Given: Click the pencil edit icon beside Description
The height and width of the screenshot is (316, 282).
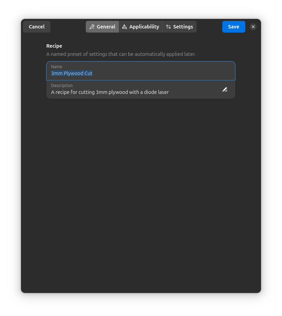Looking at the screenshot, I should click(x=225, y=89).
